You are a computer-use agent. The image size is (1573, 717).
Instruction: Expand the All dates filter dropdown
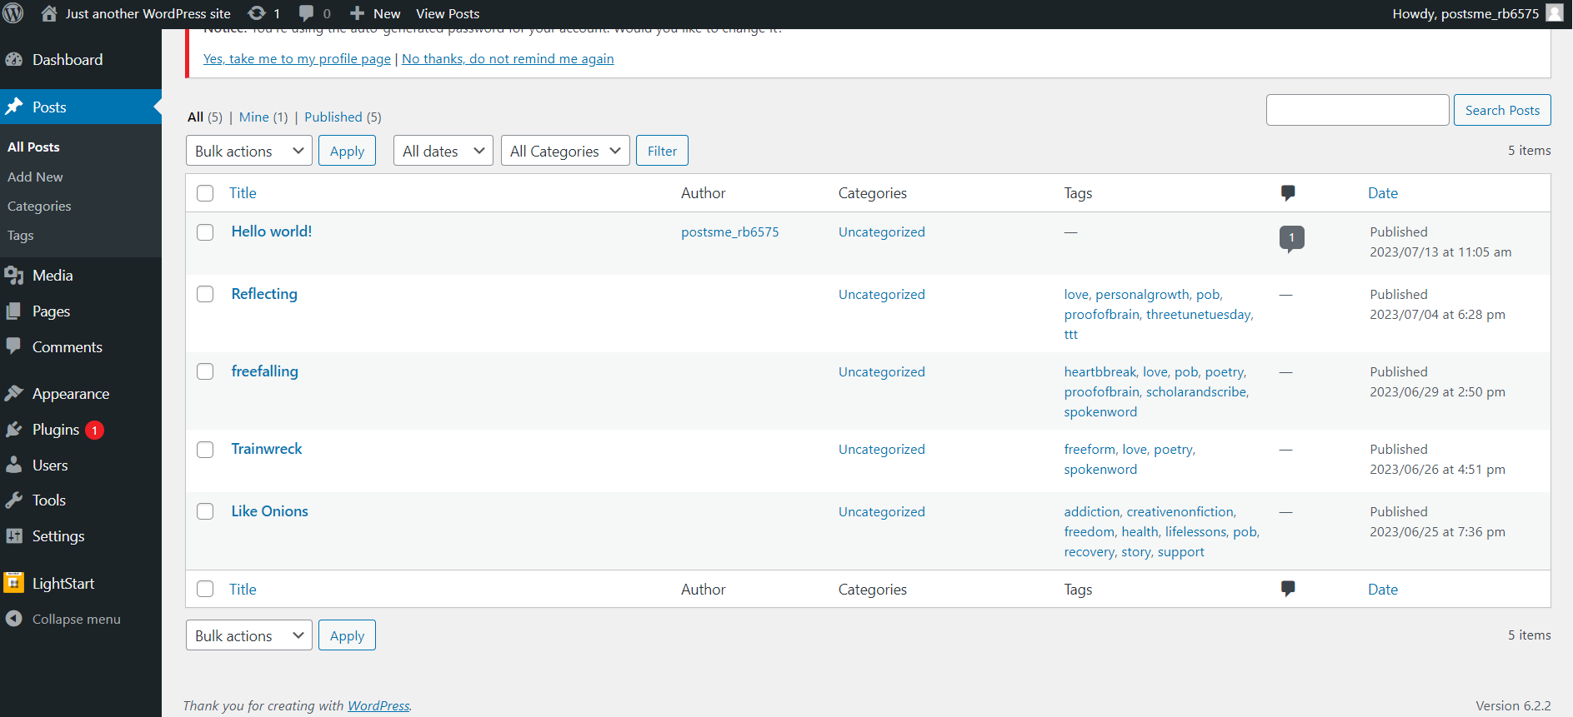click(443, 151)
